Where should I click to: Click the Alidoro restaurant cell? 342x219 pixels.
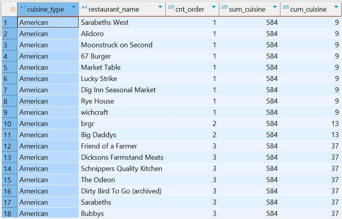coord(122,34)
